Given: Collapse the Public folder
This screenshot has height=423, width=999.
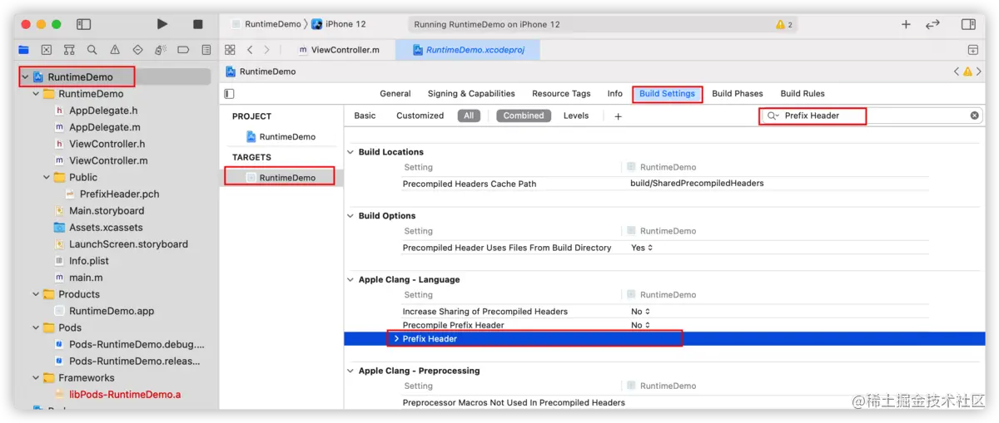Looking at the screenshot, I should point(47,177).
